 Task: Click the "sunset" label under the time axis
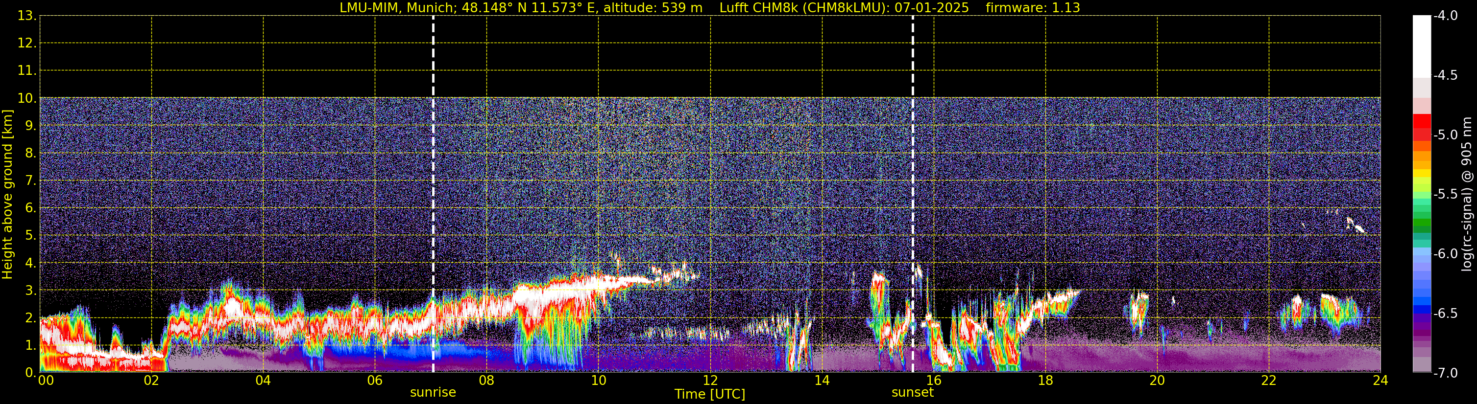pyautogui.click(x=912, y=393)
